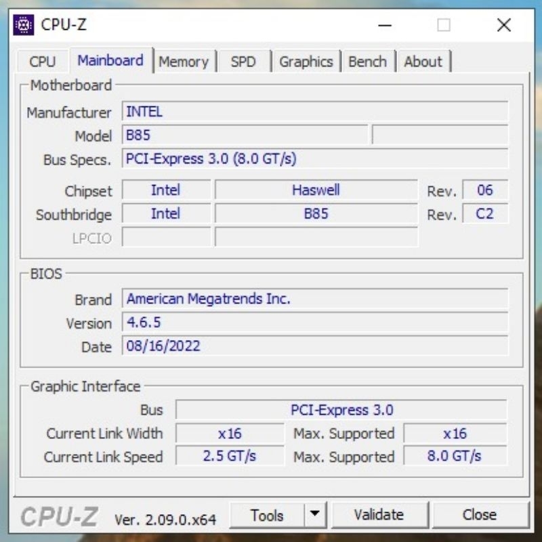Select the Memory tab
This screenshot has height=542, width=542.
[x=185, y=62]
